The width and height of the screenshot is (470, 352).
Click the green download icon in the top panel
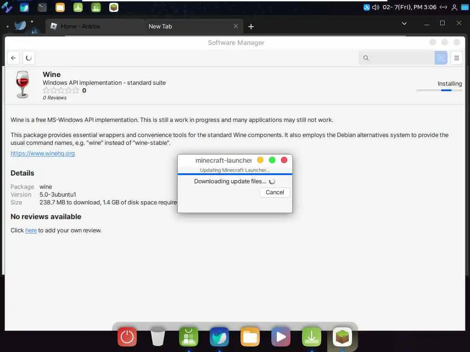tap(78, 7)
